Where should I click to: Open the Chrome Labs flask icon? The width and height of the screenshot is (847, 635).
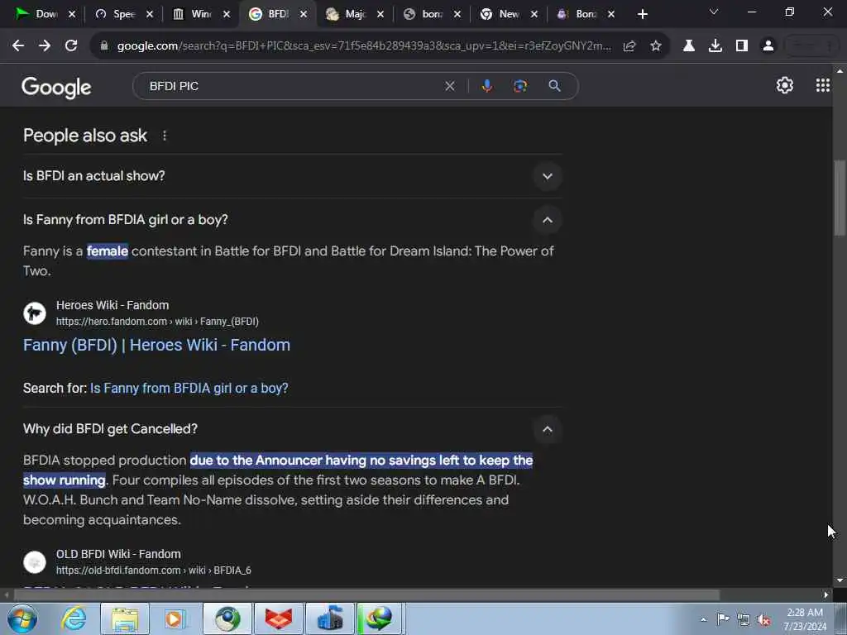click(689, 46)
